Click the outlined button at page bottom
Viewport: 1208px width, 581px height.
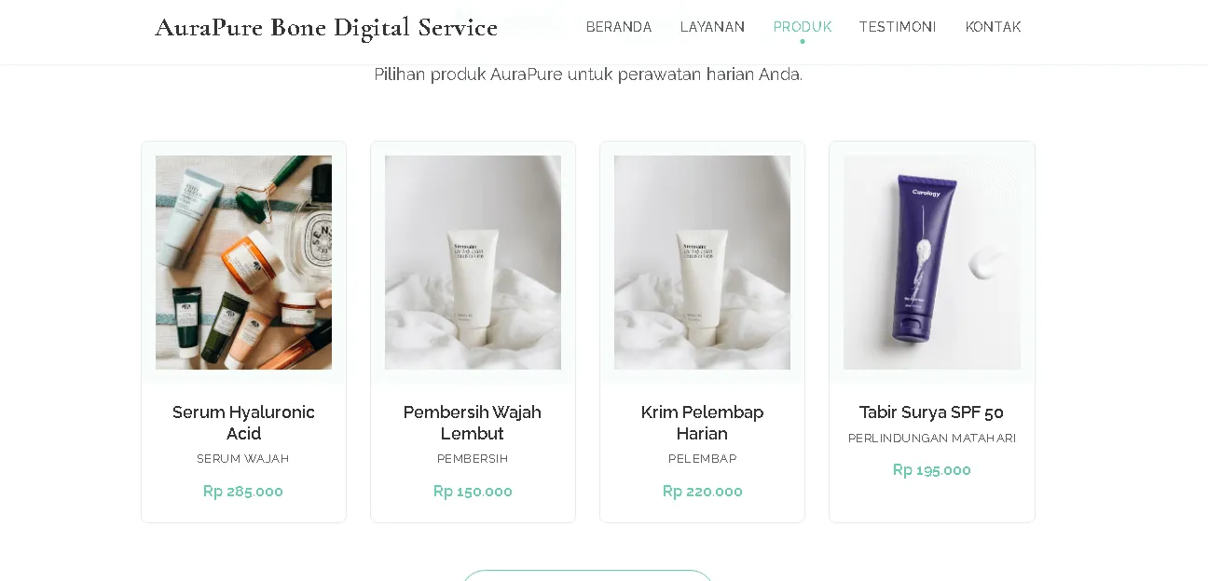point(587,577)
